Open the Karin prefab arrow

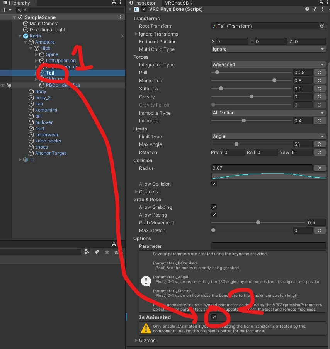[x=122, y=36]
